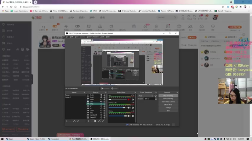The image size is (252, 141).
Task: Increase transition Duration with the up stepper
Action: [x=156, y=98]
